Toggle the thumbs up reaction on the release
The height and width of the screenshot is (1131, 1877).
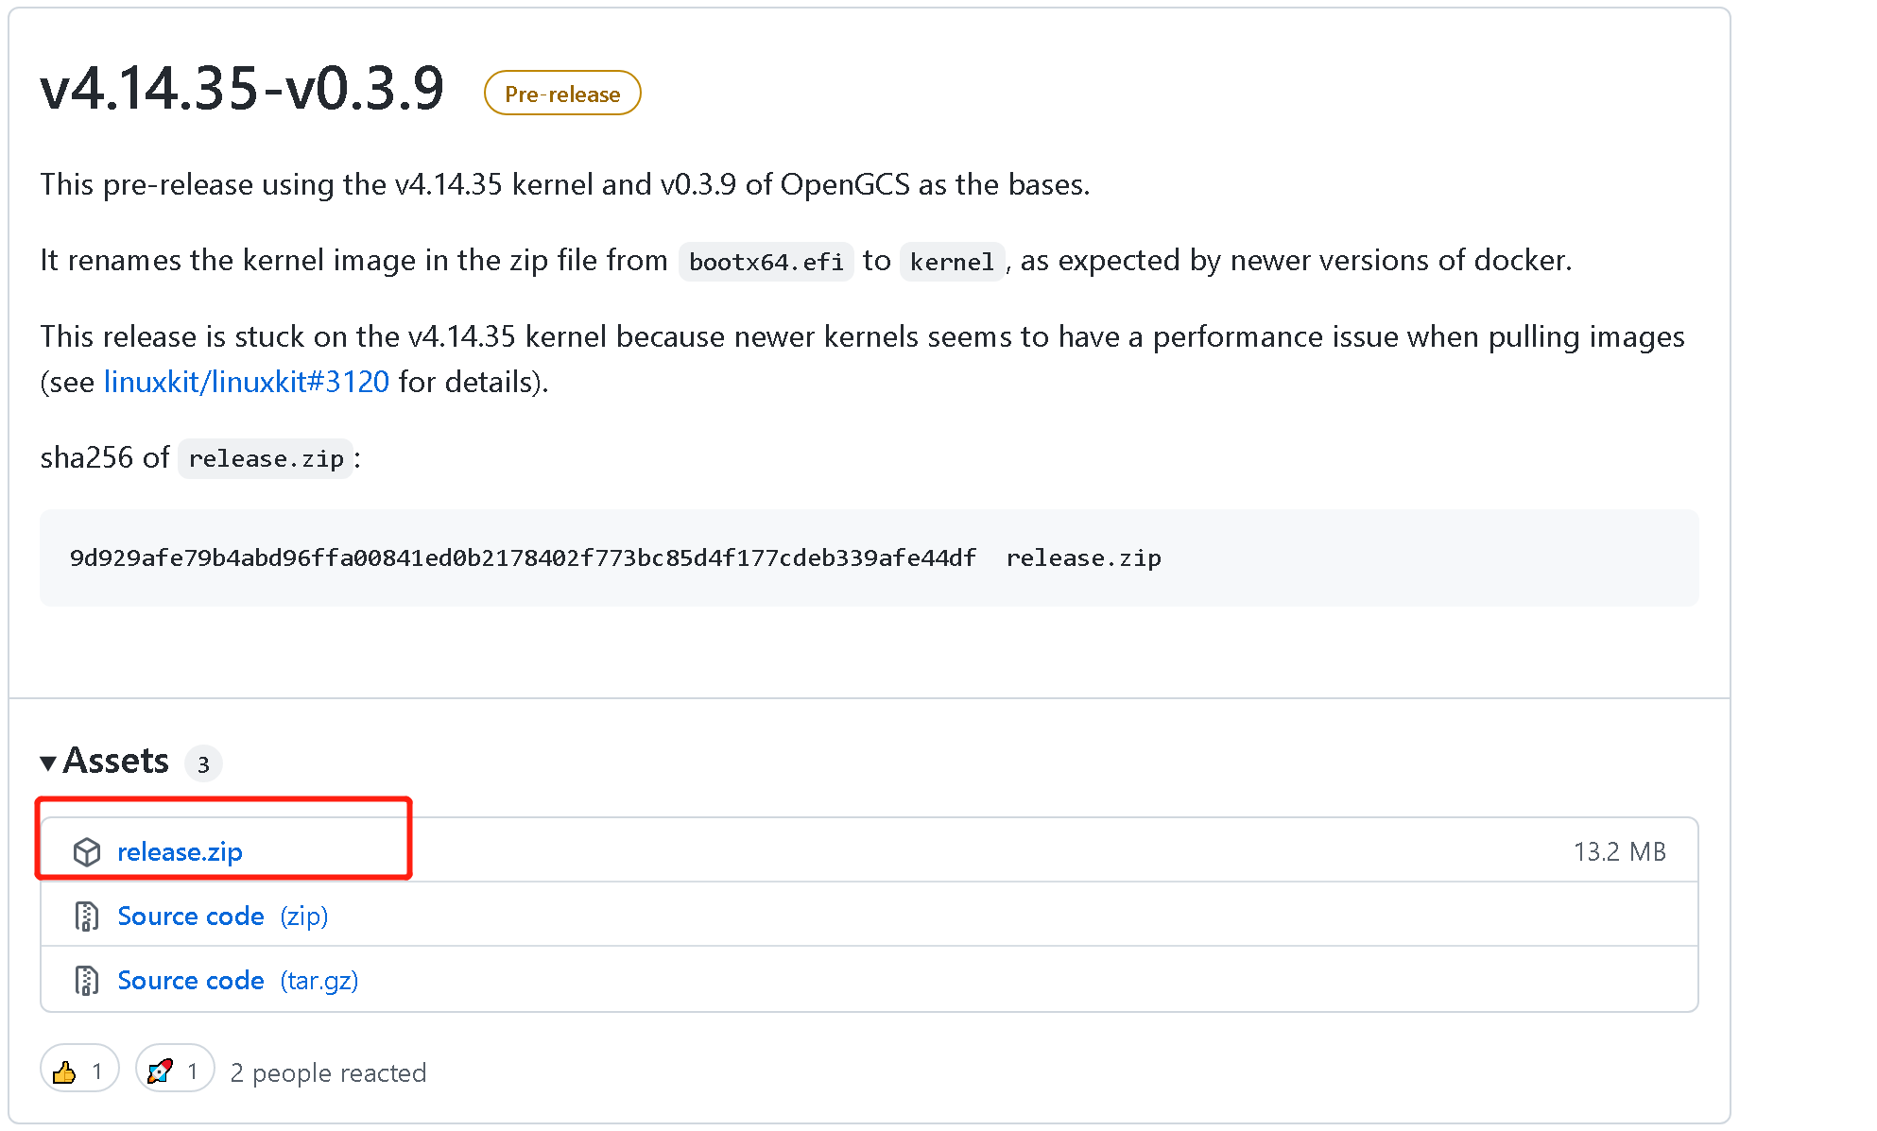(x=78, y=1069)
